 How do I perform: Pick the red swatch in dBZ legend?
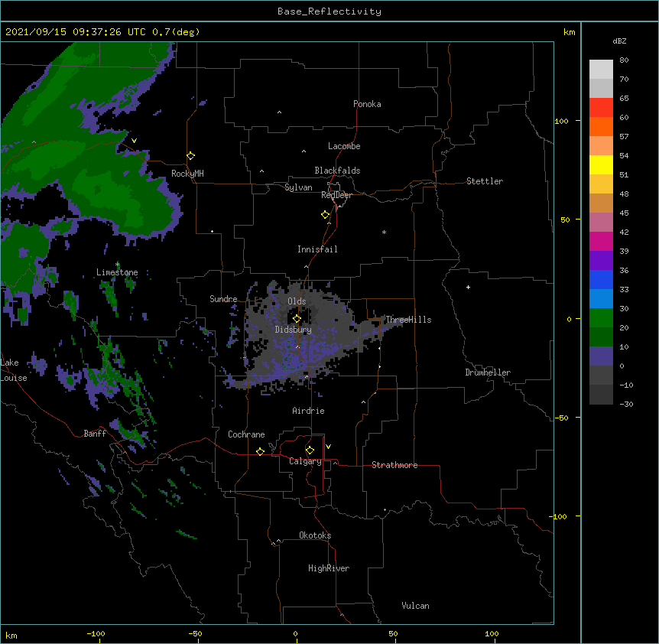(x=601, y=108)
